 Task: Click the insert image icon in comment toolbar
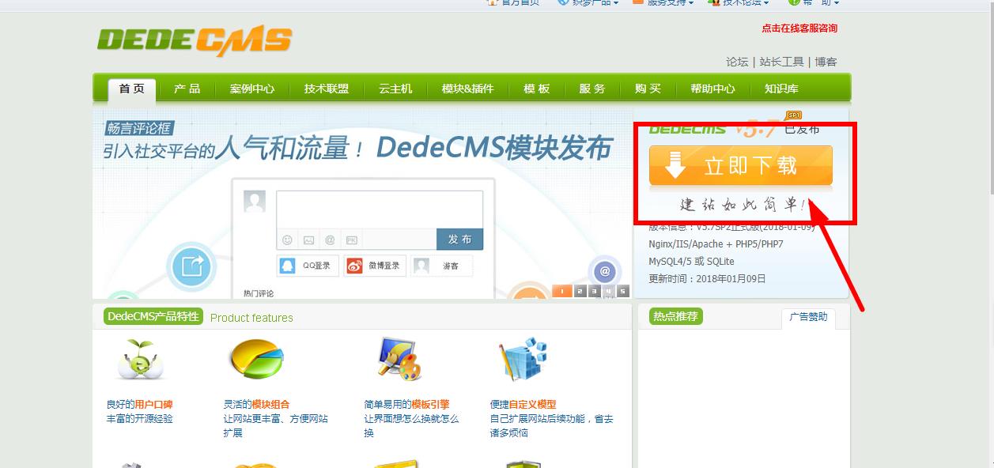click(x=308, y=239)
